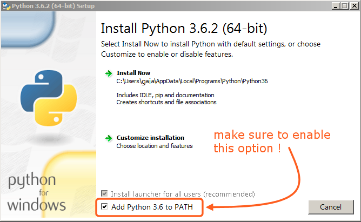Click the default install path under Install Now

(x=192, y=82)
